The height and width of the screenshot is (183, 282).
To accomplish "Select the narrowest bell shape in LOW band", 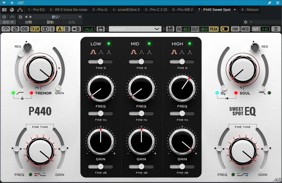I will click(109, 52).
